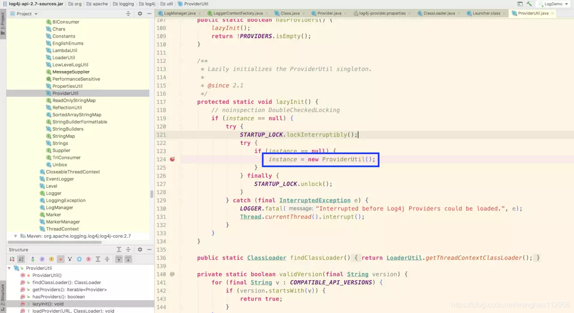Hide the Structure panel with minimize icon
Image resolution: width=574 pixels, height=313 pixels.
coord(149,249)
